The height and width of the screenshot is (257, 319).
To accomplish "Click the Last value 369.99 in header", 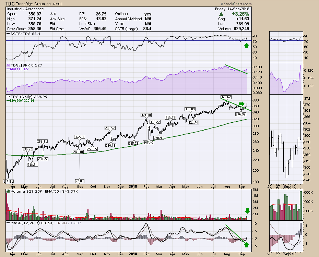I will (243, 24).
